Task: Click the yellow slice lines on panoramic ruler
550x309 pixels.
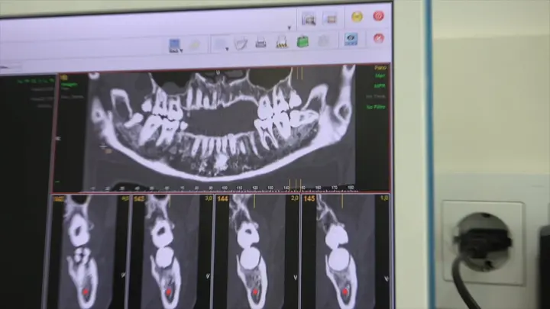Action: 296,184
